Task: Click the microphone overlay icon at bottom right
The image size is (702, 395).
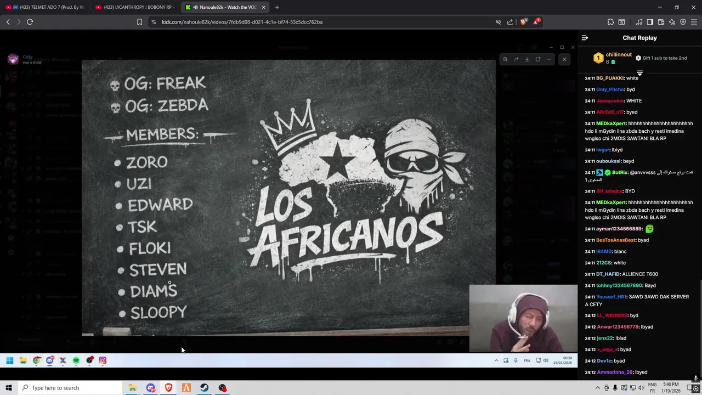Action: 695,378
